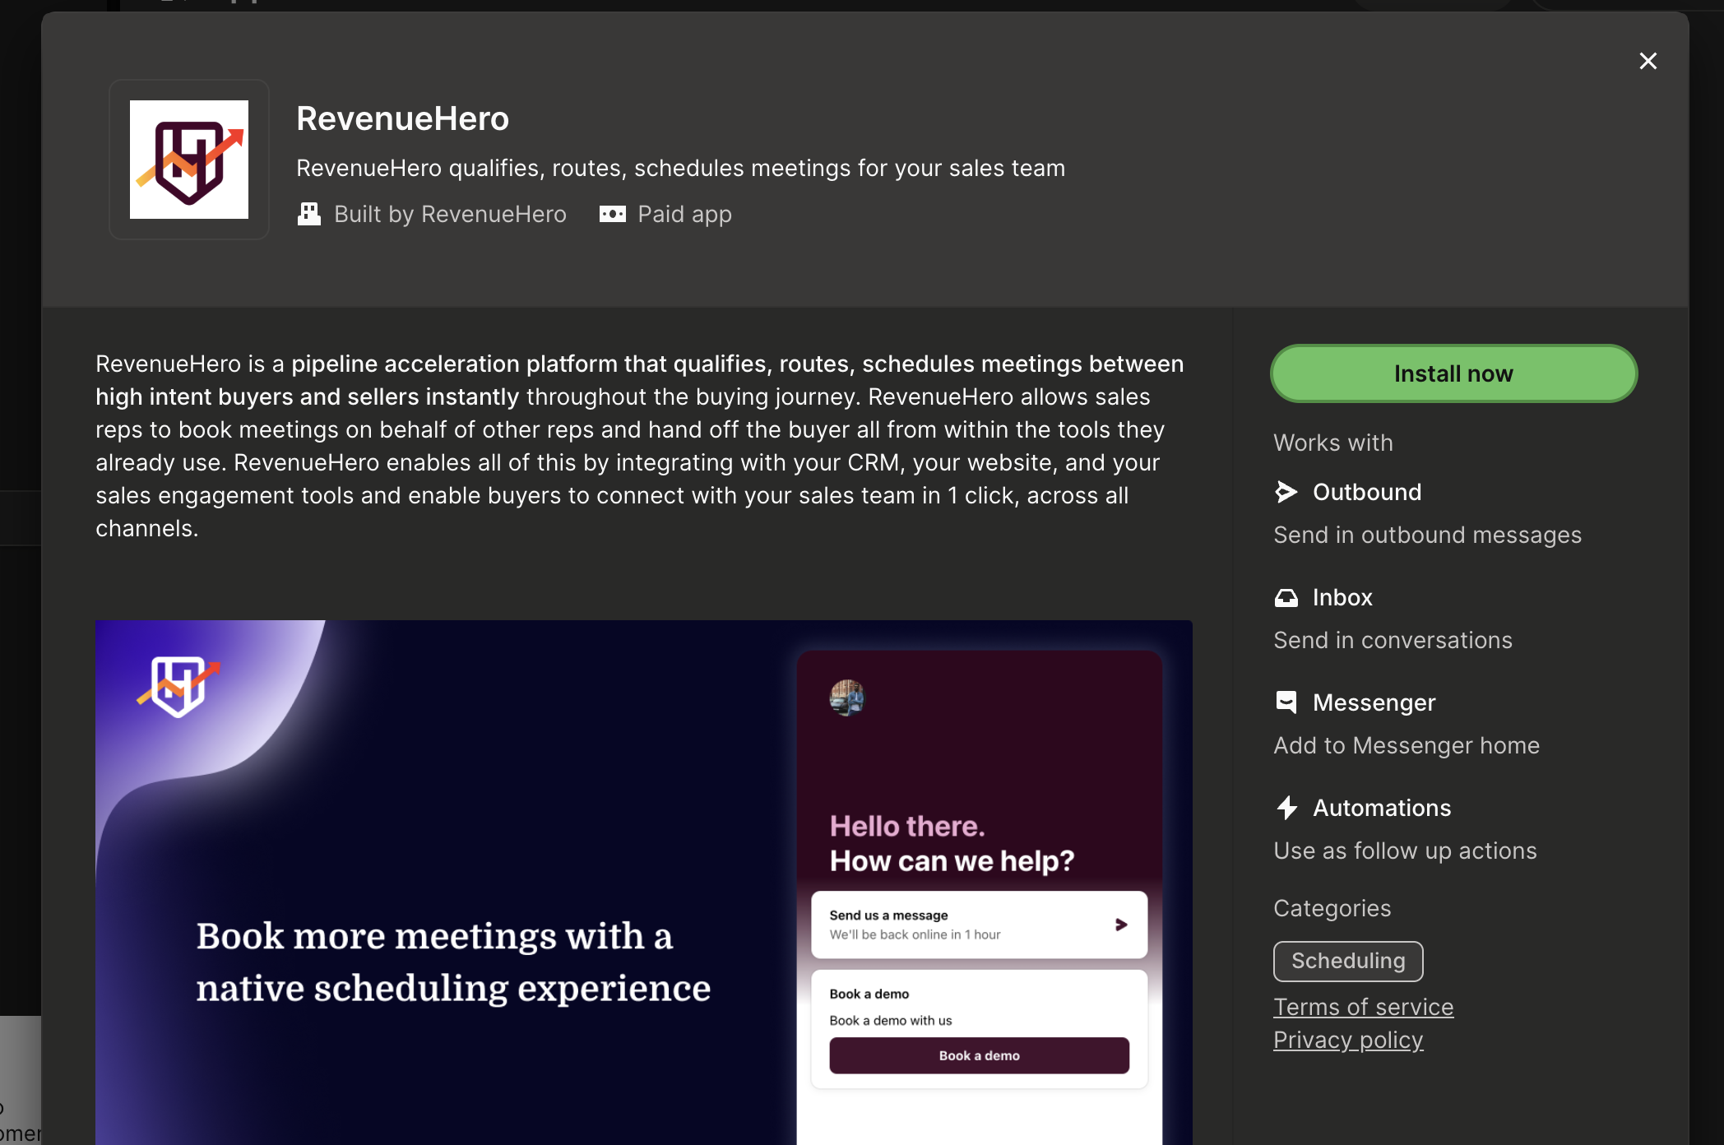Click the Use as follow up actions text
The image size is (1724, 1145).
click(x=1405, y=851)
